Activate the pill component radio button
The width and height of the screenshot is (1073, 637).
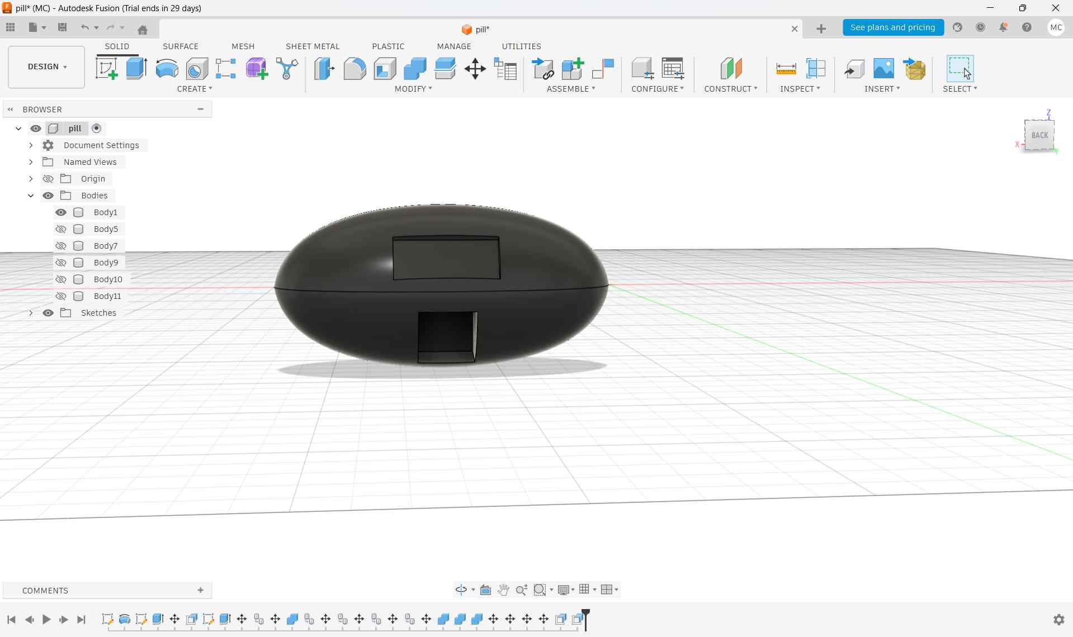coord(97,129)
